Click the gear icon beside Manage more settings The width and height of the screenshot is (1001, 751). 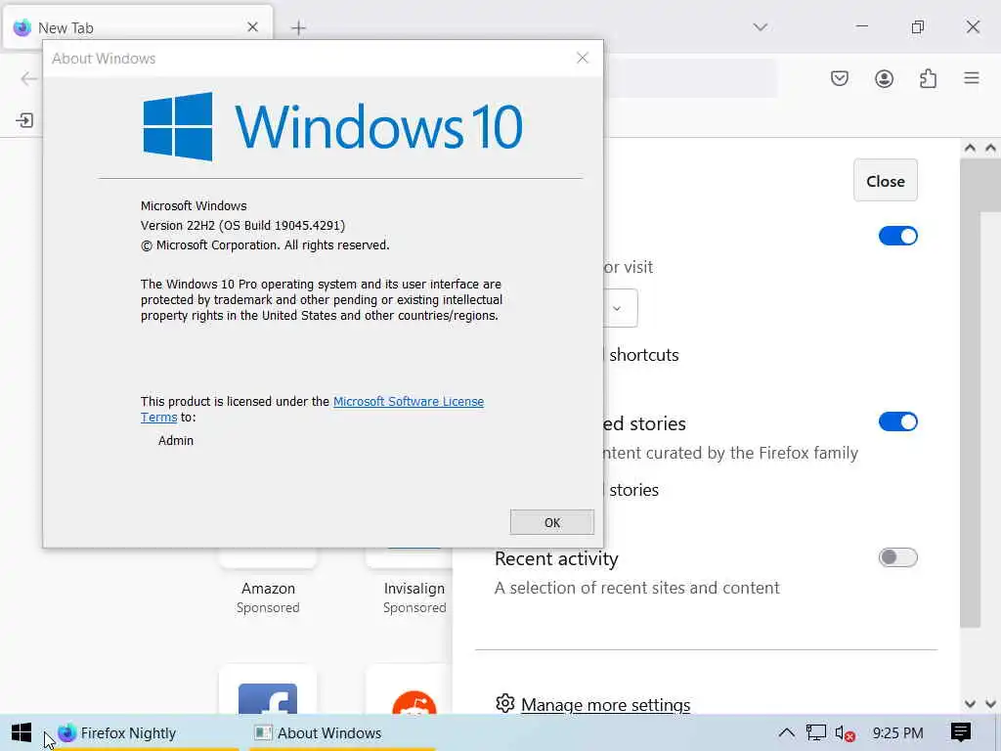click(505, 704)
